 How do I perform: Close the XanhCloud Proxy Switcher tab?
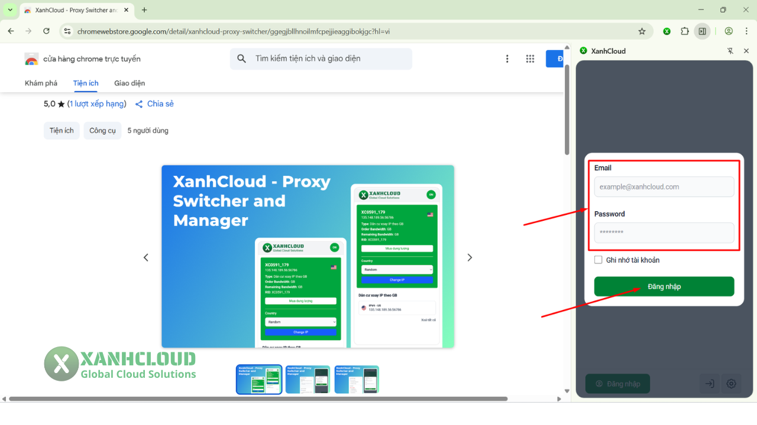tap(126, 10)
